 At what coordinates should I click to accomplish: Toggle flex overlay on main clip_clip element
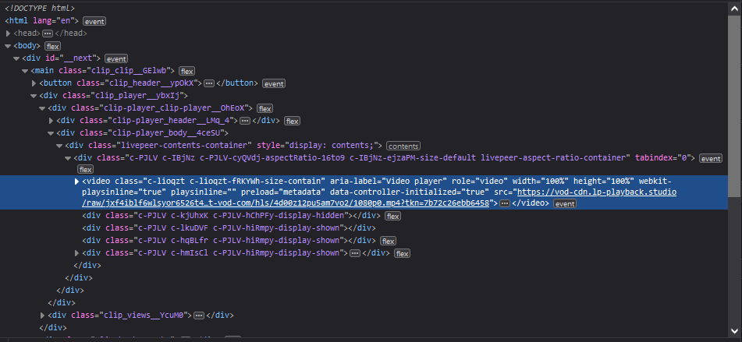coord(187,72)
